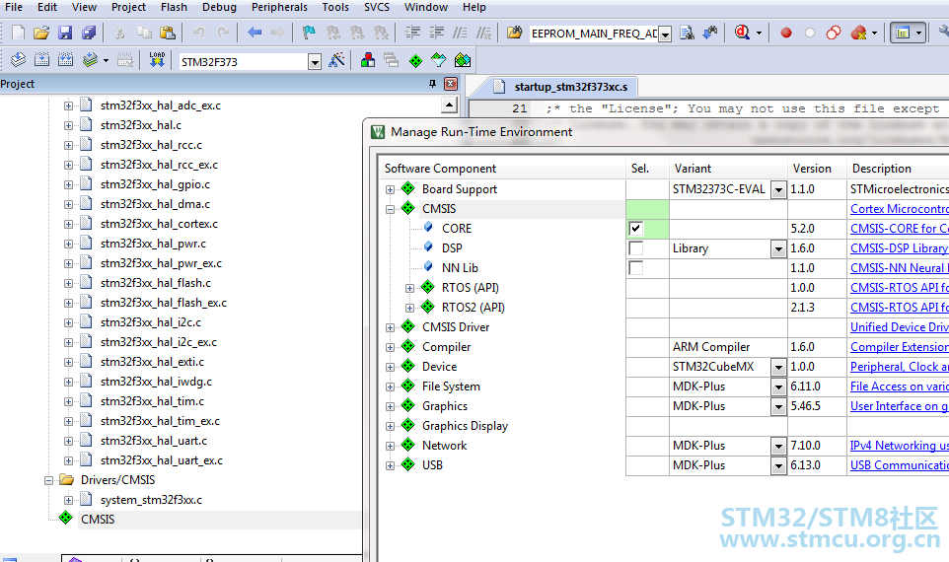Open the CMSIS-CORE description link
The image size is (949, 562).
click(x=900, y=229)
